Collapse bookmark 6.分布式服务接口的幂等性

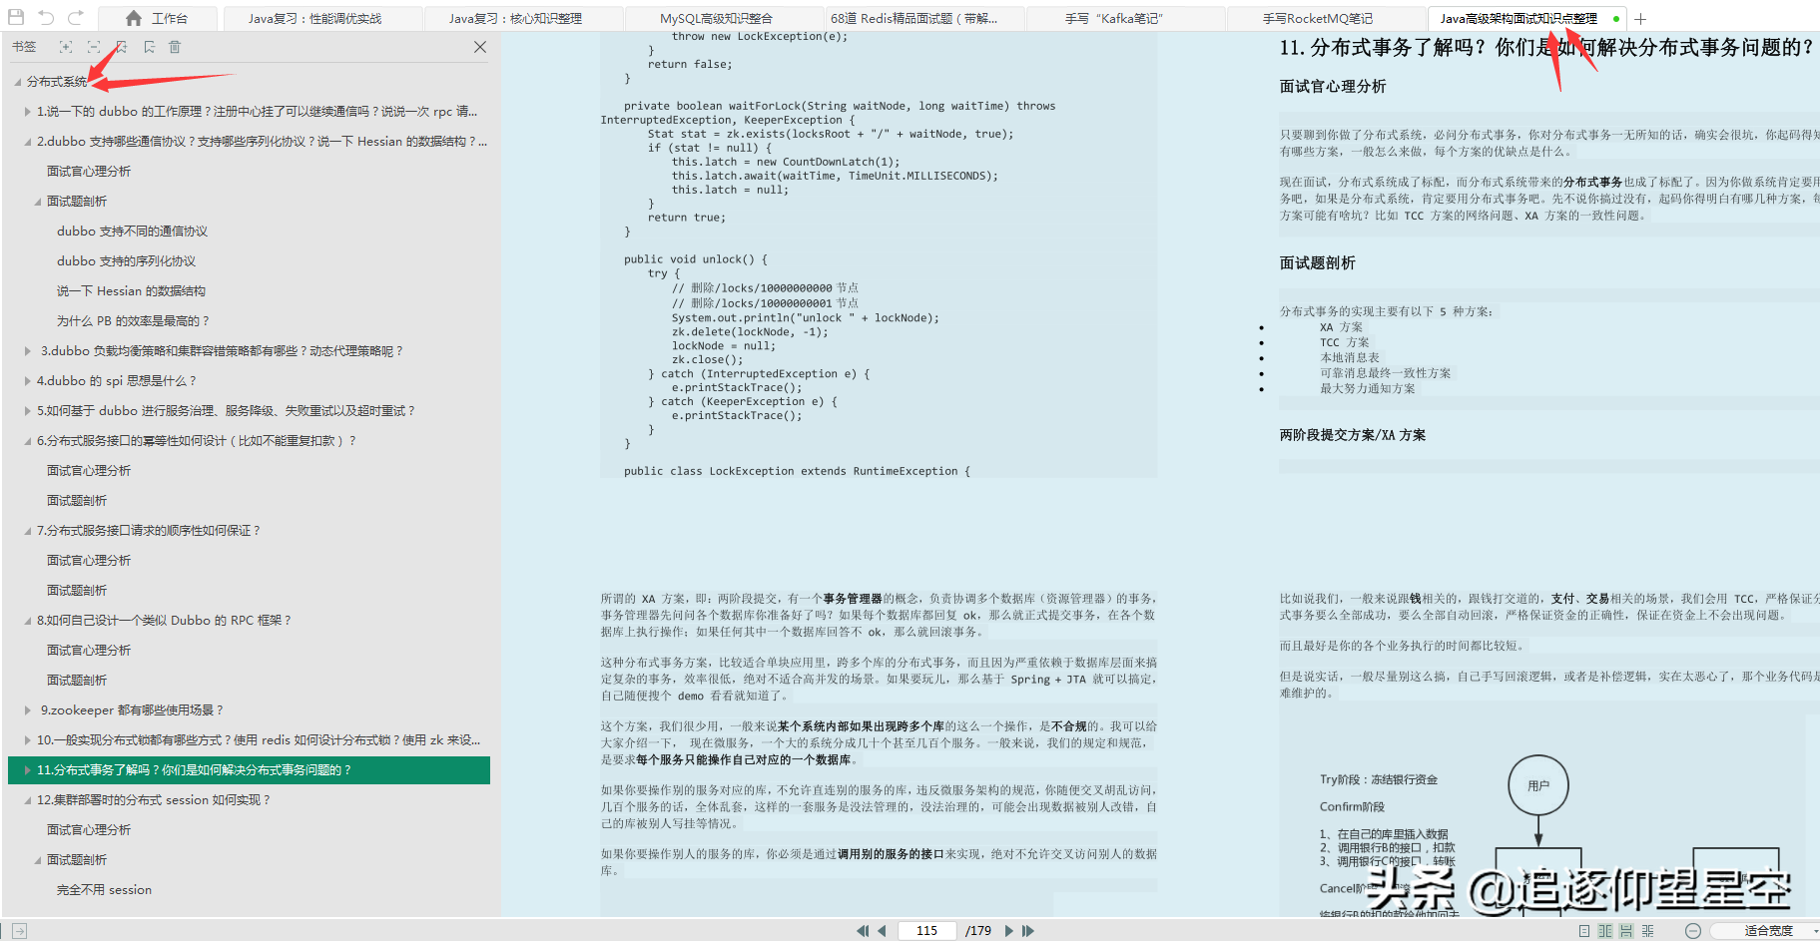[x=28, y=441]
